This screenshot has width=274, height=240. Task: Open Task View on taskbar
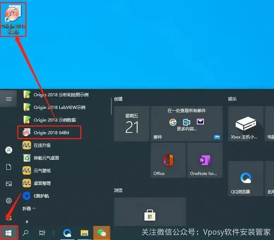click(x=42, y=233)
